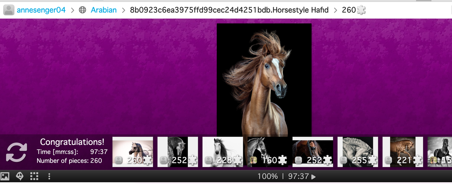Screen dimensions: 452x184
Task: Click puzzle piece icon on 160-piece thumbnail
Action: (282, 160)
